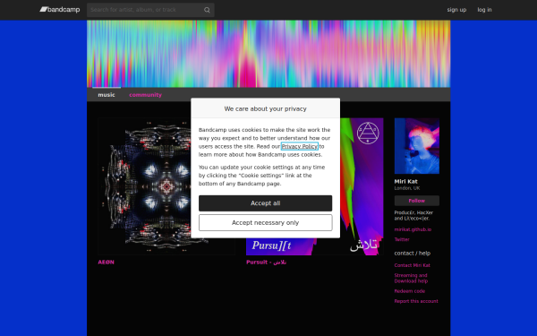Open the Pursuit album title link
Viewport: 537px width, 336px height.
(x=266, y=263)
